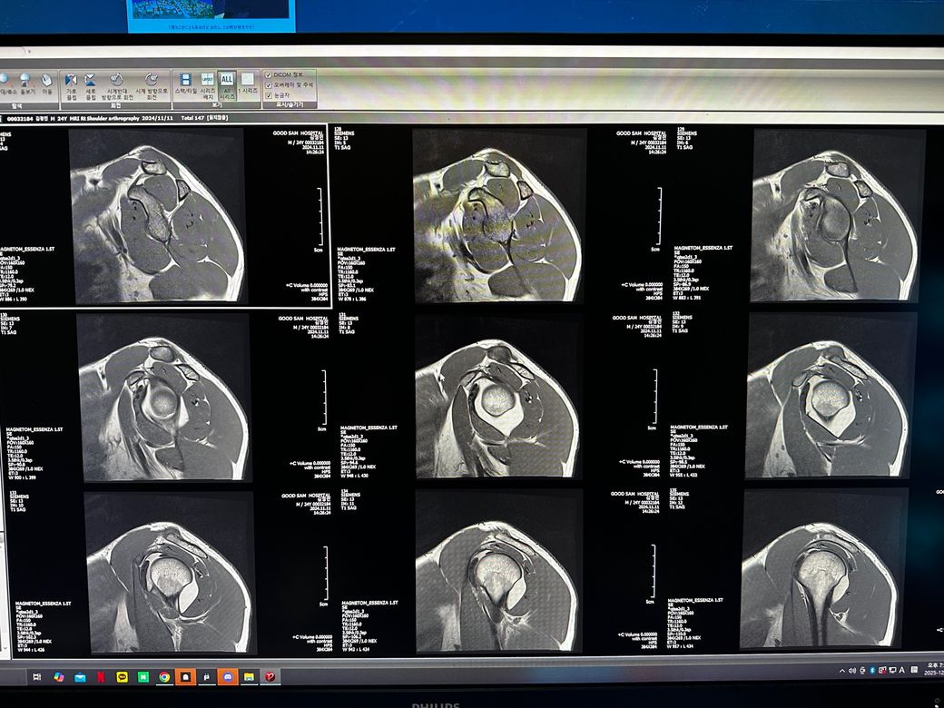This screenshot has width=944, height=708.
Task: Choose the 1 시리즈 view button
Action: pos(247,83)
